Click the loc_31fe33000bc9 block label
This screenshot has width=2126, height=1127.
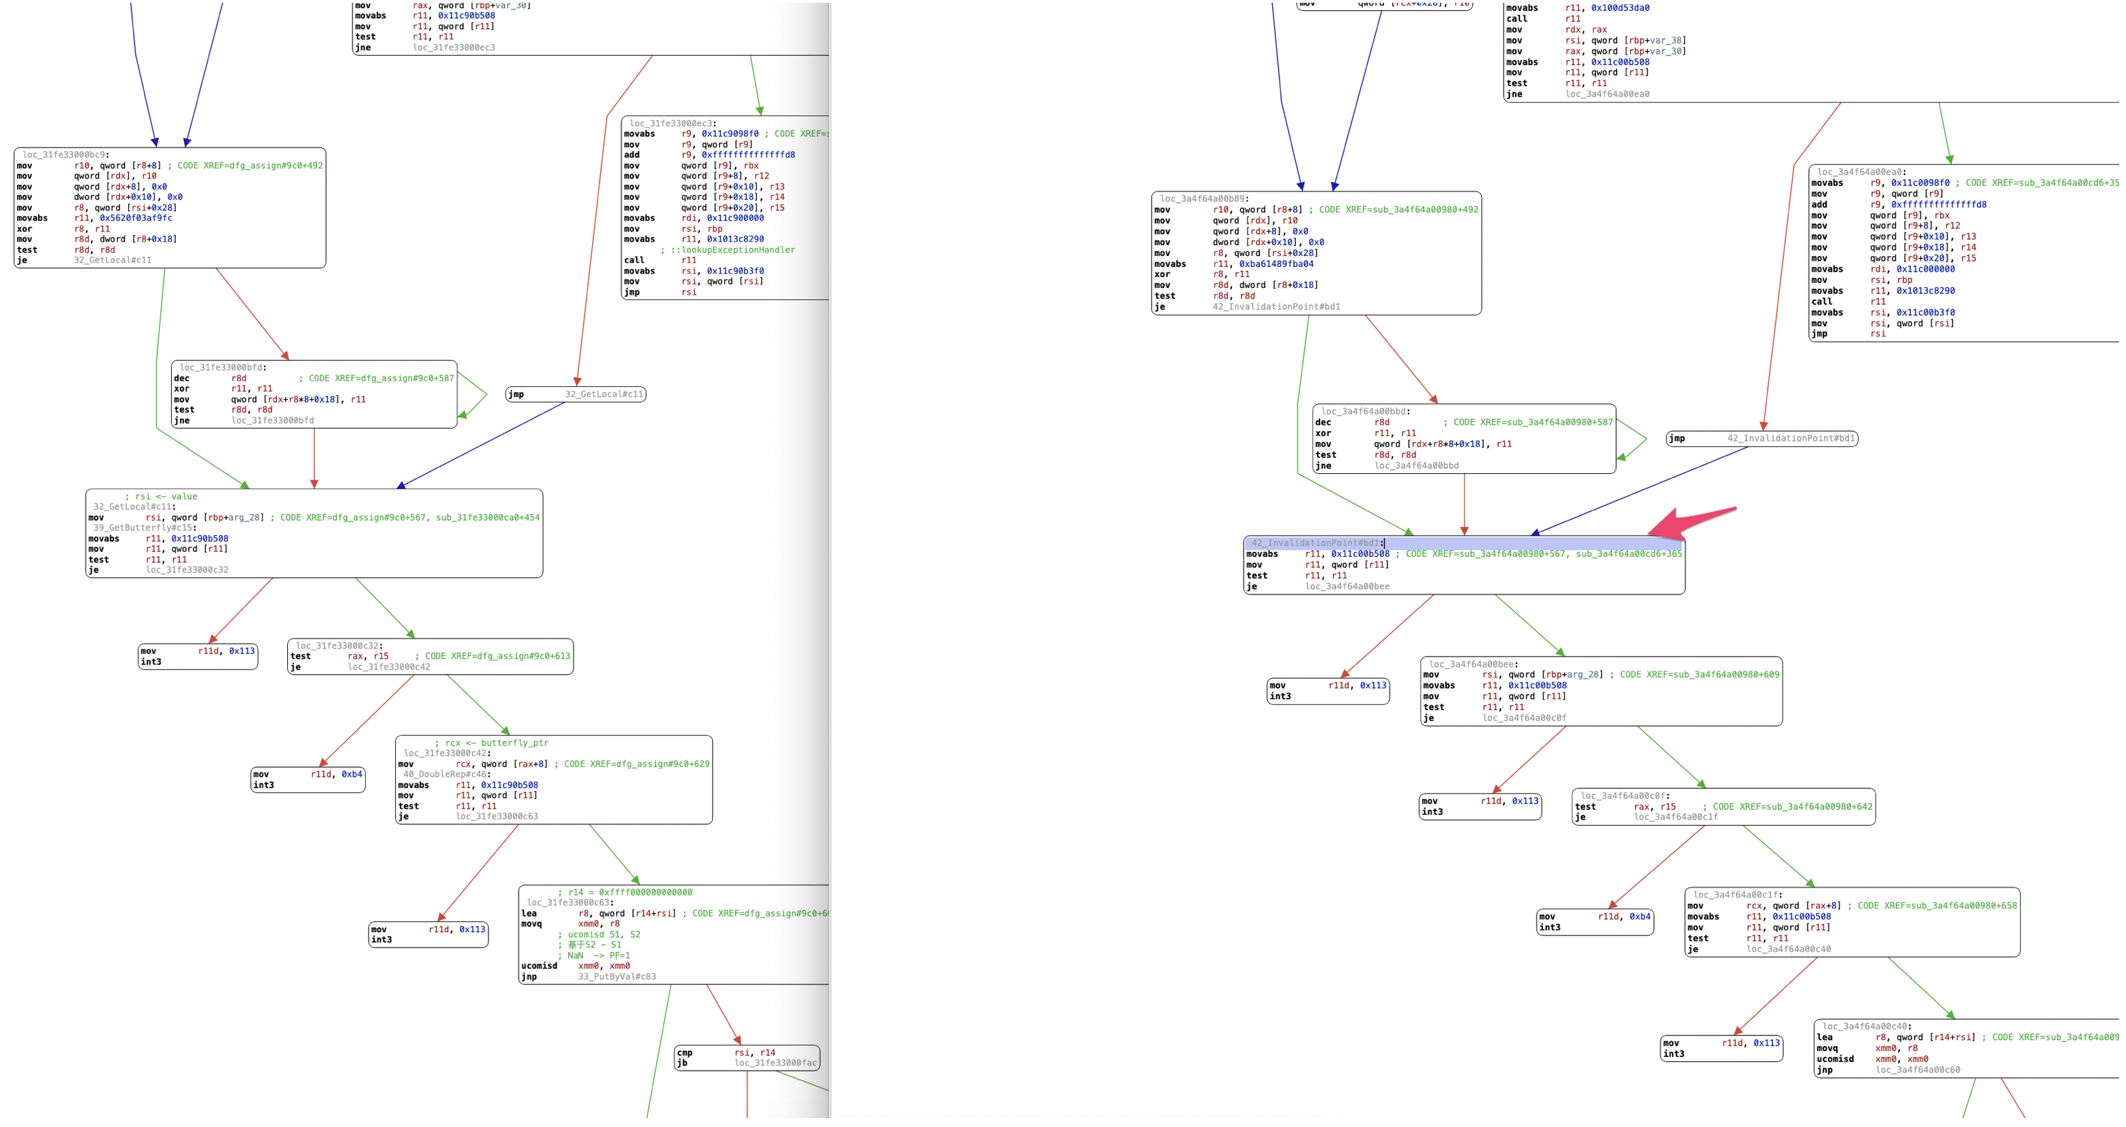click(x=65, y=154)
